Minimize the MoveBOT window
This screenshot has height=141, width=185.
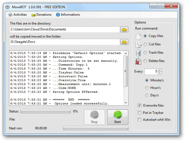pyautogui.click(x=153, y=6)
